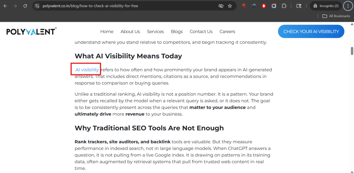Click the bold word revenue
Image resolution: width=354 pixels, height=173 pixels.
click(135, 114)
